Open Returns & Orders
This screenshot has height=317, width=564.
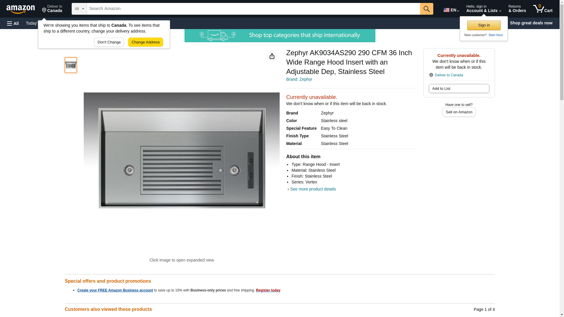[x=517, y=9]
